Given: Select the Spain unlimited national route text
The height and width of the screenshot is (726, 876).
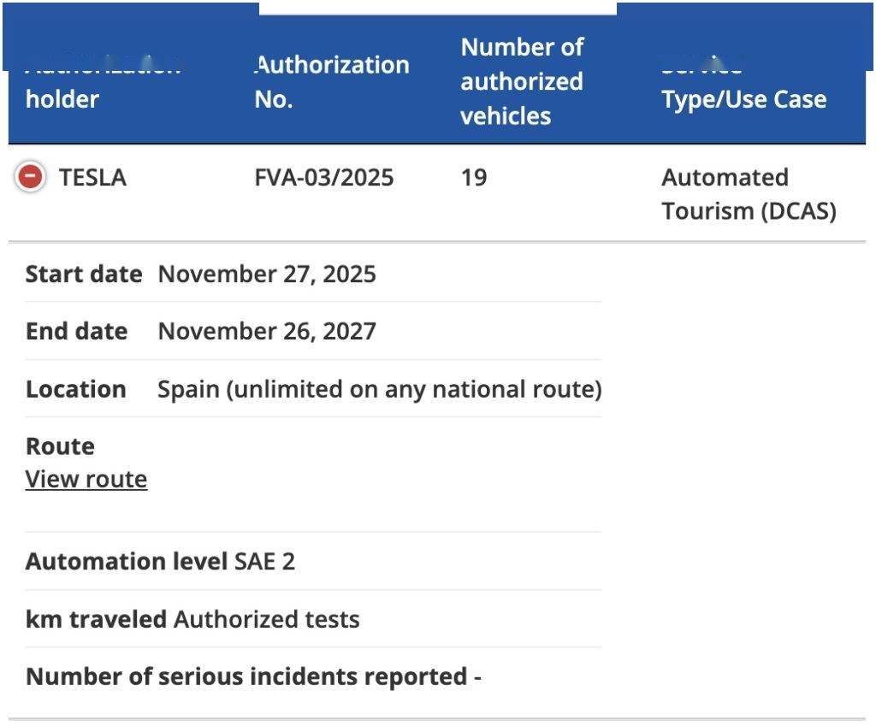Looking at the screenshot, I should (x=380, y=389).
